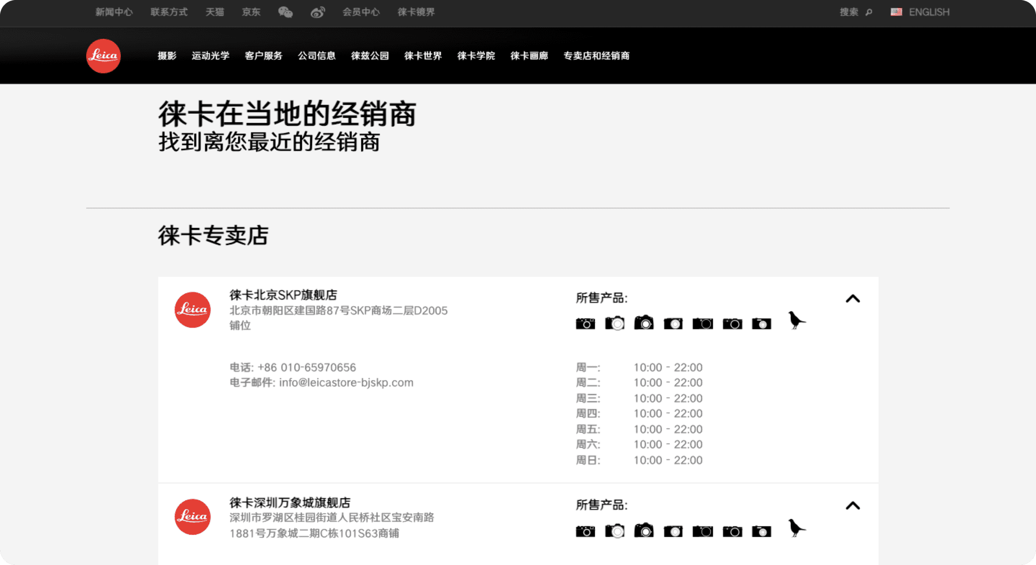
Task: Open the 徕卡镜界 link
Action: click(416, 12)
